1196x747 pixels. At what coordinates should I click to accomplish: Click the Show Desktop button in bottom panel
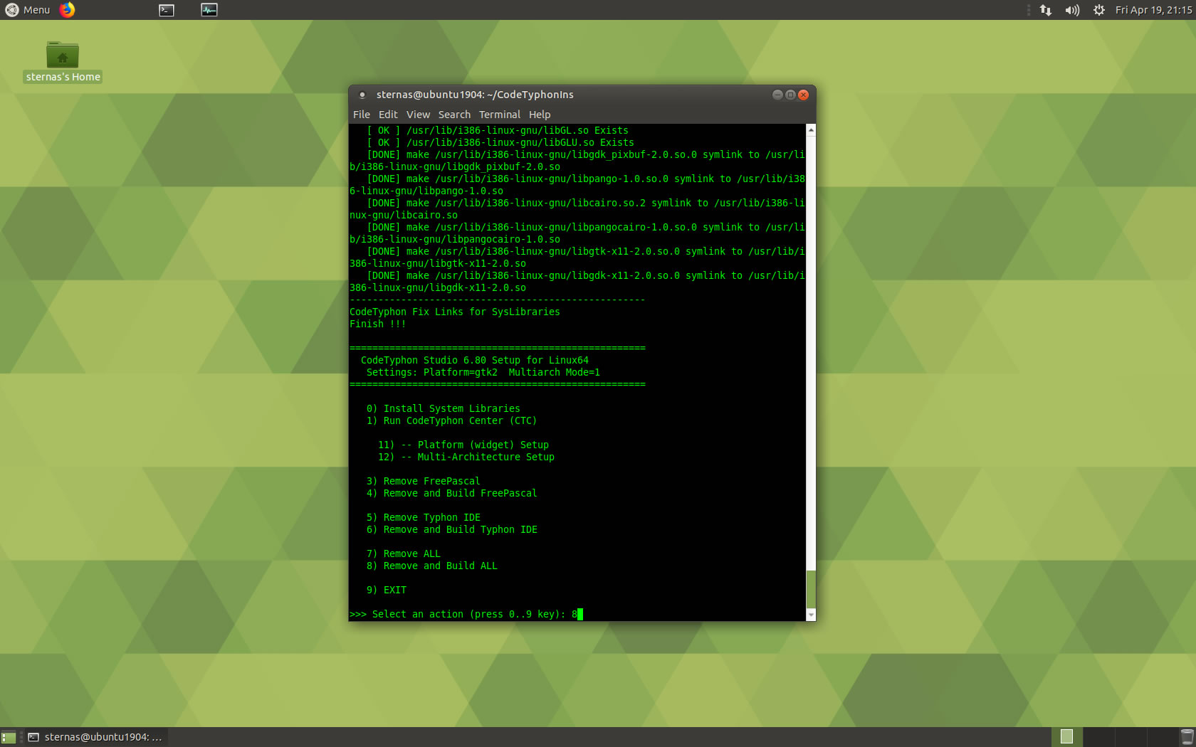pos(9,737)
